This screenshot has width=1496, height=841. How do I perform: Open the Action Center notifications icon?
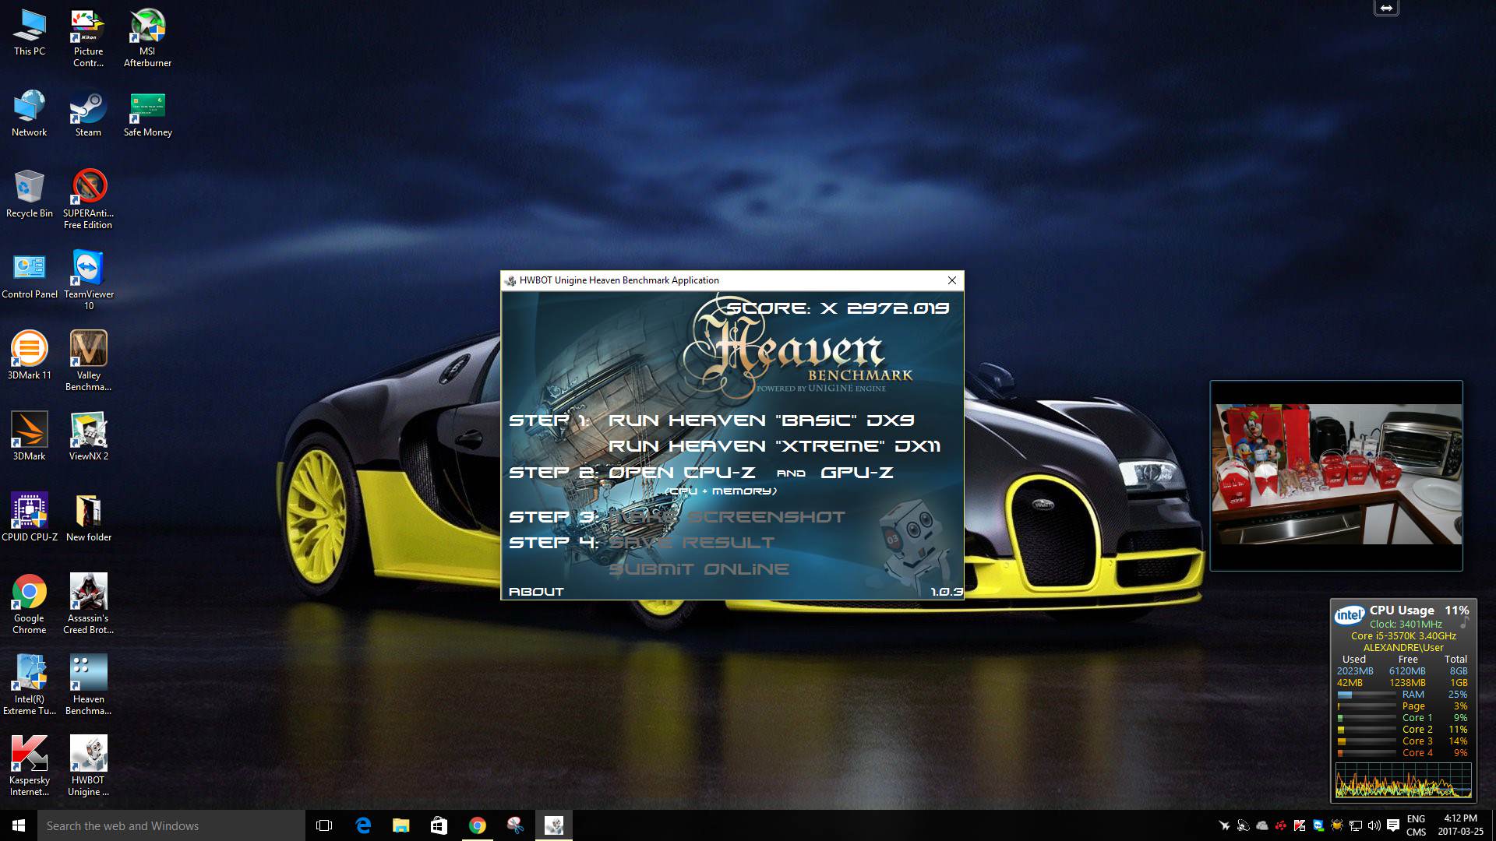tap(1393, 825)
